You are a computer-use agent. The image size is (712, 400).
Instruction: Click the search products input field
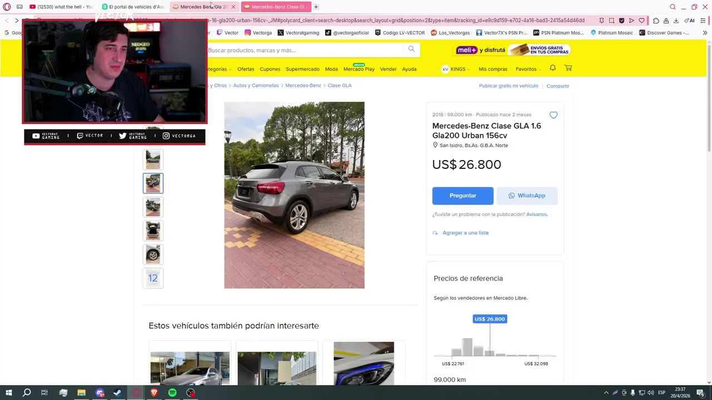point(304,50)
